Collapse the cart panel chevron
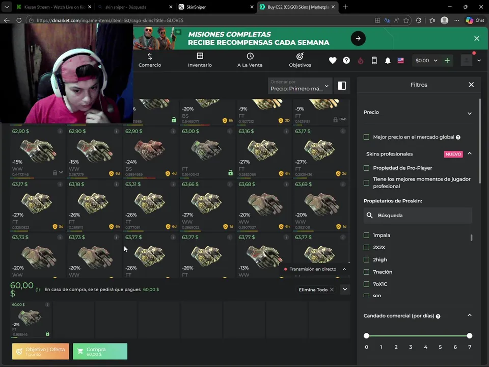The width and height of the screenshot is (489, 367). coord(345,290)
